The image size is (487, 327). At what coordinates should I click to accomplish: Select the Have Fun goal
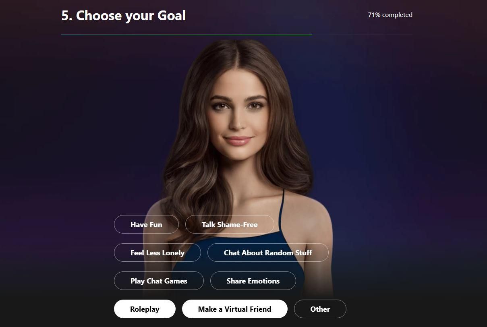pyautogui.click(x=146, y=224)
